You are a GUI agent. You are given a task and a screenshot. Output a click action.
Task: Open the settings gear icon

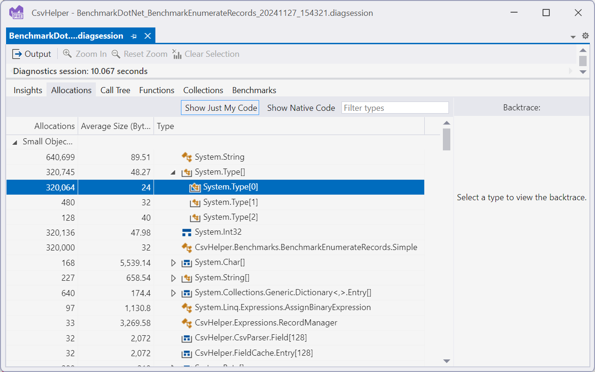(x=585, y=36)
